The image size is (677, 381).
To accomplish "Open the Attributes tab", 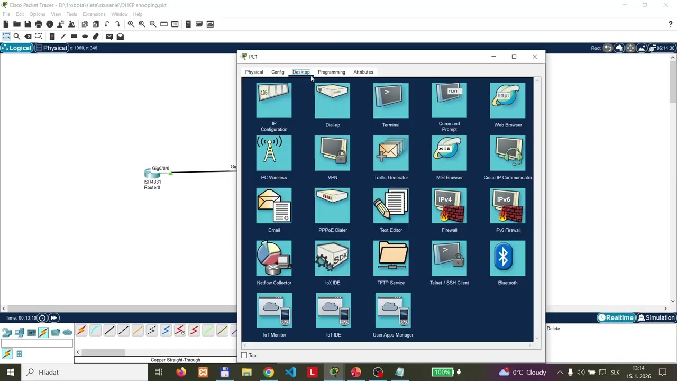I will (363, 72).
